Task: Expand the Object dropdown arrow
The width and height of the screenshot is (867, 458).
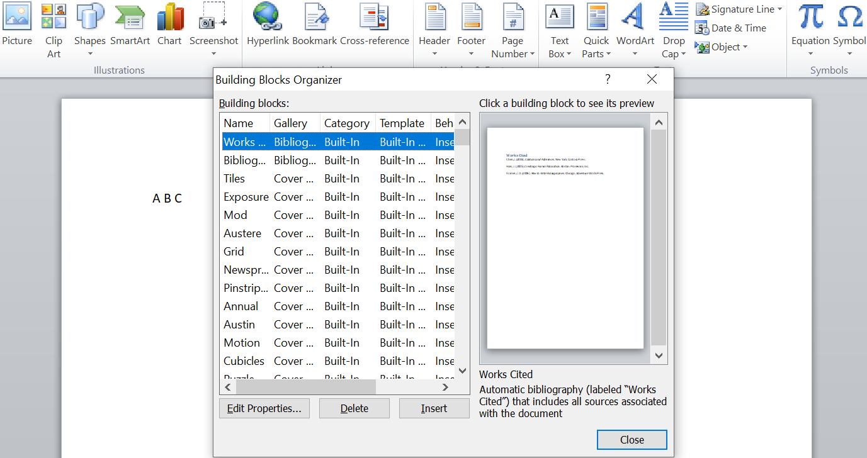Action: [745, 47]
